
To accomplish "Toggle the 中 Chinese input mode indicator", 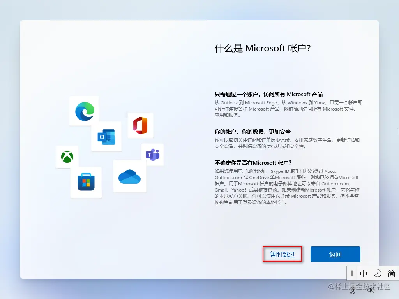I will coord(364,274).
